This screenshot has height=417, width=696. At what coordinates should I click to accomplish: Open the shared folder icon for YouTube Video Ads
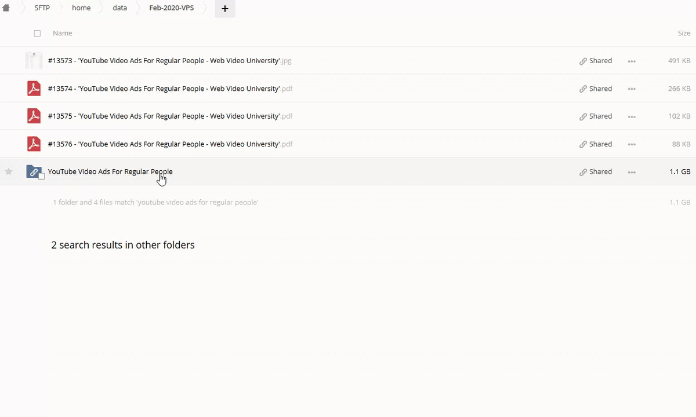34,171
